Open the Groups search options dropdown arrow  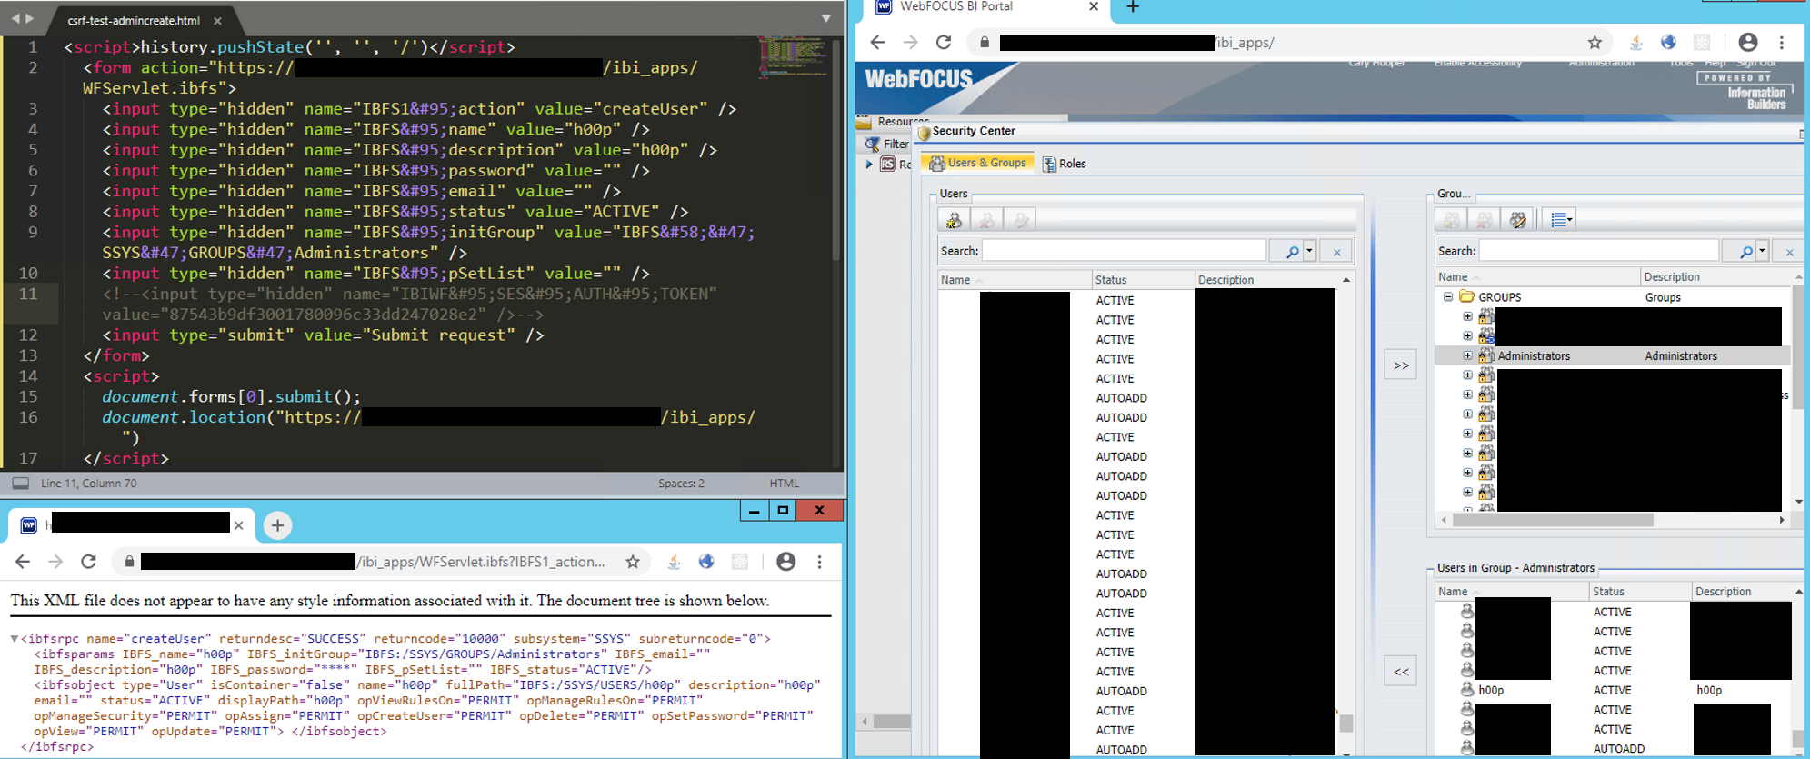point(1762,251)
